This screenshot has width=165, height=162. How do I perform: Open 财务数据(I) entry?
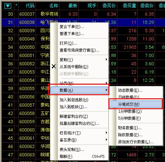tap(130, 128)
